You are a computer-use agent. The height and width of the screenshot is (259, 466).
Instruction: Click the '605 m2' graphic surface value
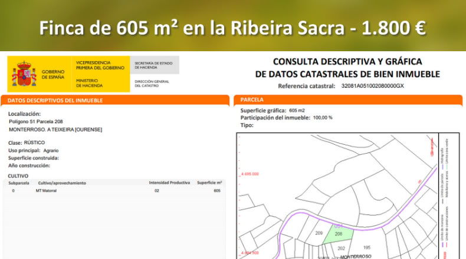pos(297,110)
